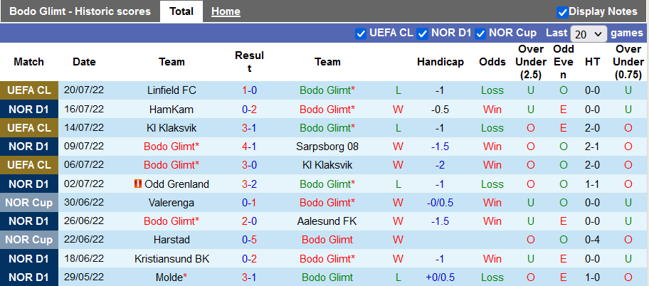Open the Aalesund FK team link
The image size is (649, 286).
coord(327,221)
